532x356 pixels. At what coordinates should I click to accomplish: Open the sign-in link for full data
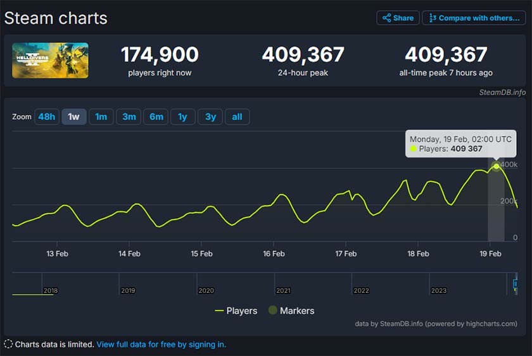161,345
